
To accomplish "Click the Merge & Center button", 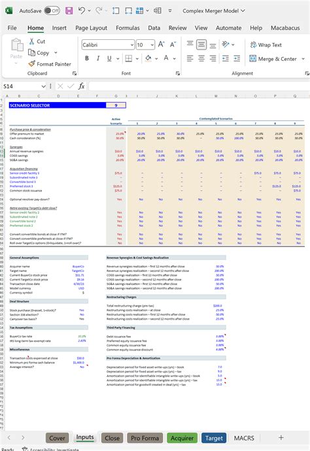I will [x=273, y=59].
